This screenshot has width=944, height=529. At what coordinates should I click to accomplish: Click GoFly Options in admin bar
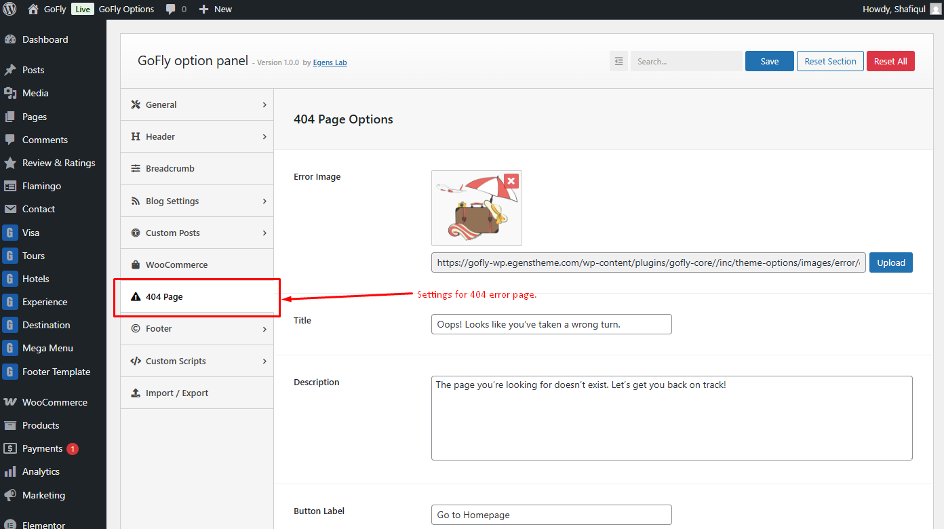coord(126,9)
